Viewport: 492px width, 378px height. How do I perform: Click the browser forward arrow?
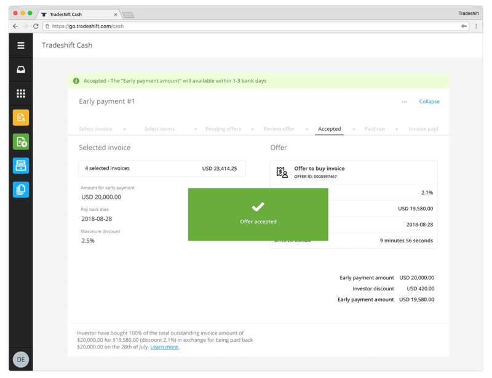coord(26,26)
